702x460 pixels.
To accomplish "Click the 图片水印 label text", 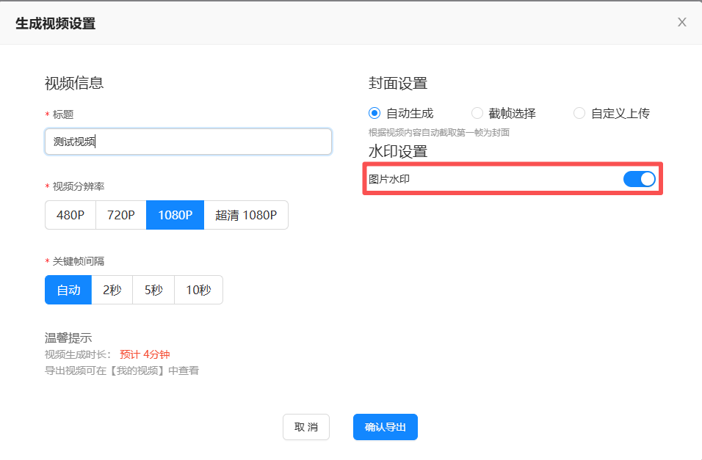I will (389, 179).
